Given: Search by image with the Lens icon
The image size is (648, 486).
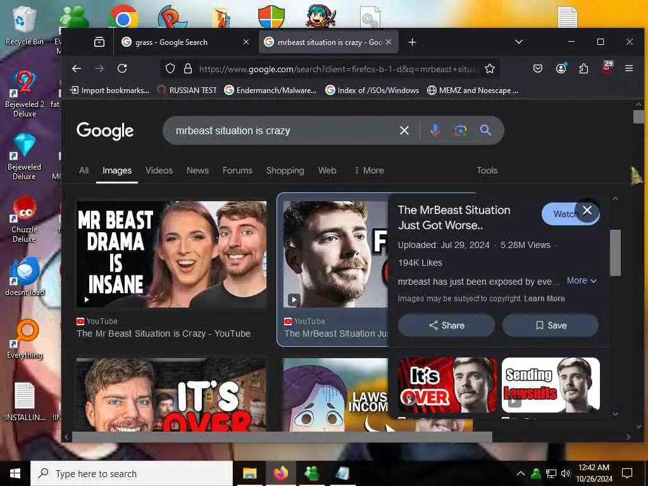Looking at the screenshot, I should (461, 130).
